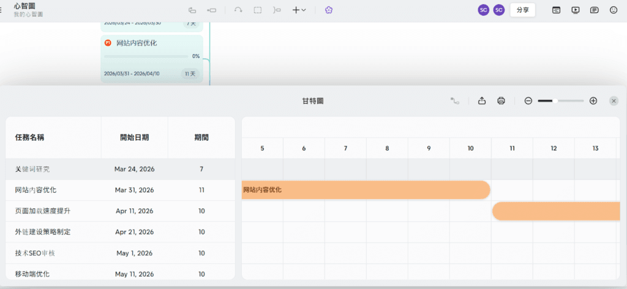Zoom in the Gantt timeline
This screenshot has height=289, width=627.
(x=593, y=101)
